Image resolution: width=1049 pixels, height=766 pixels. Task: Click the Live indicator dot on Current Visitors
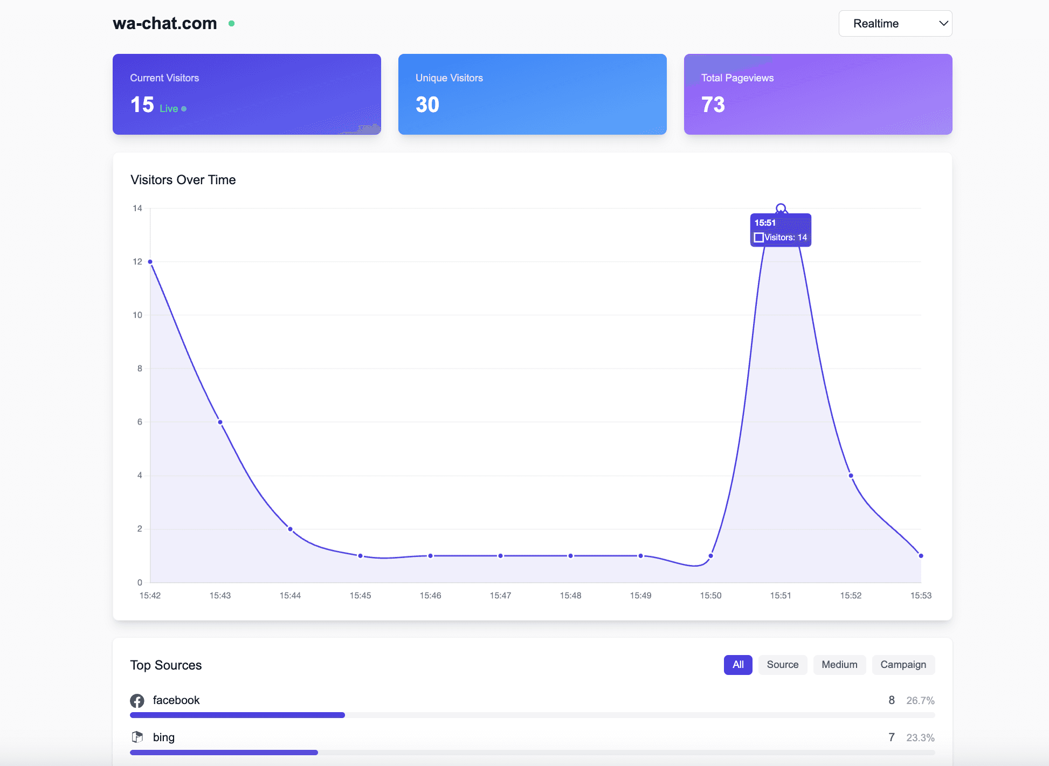183,108
